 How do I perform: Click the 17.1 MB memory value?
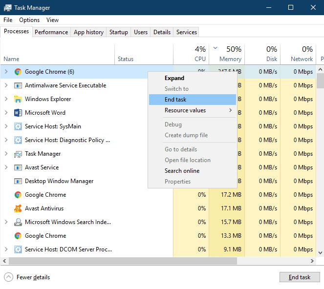(x=231, y=208)
